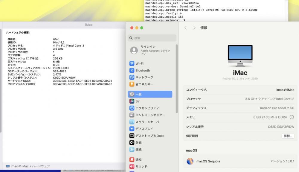Click the Terminal window scrollbar
This screenshot has width=299, height=172.
click(x=286, y=10)
